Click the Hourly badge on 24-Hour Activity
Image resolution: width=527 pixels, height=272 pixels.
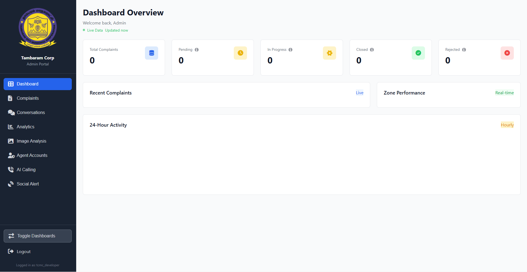pyautogui.click(x=507, y=125)
